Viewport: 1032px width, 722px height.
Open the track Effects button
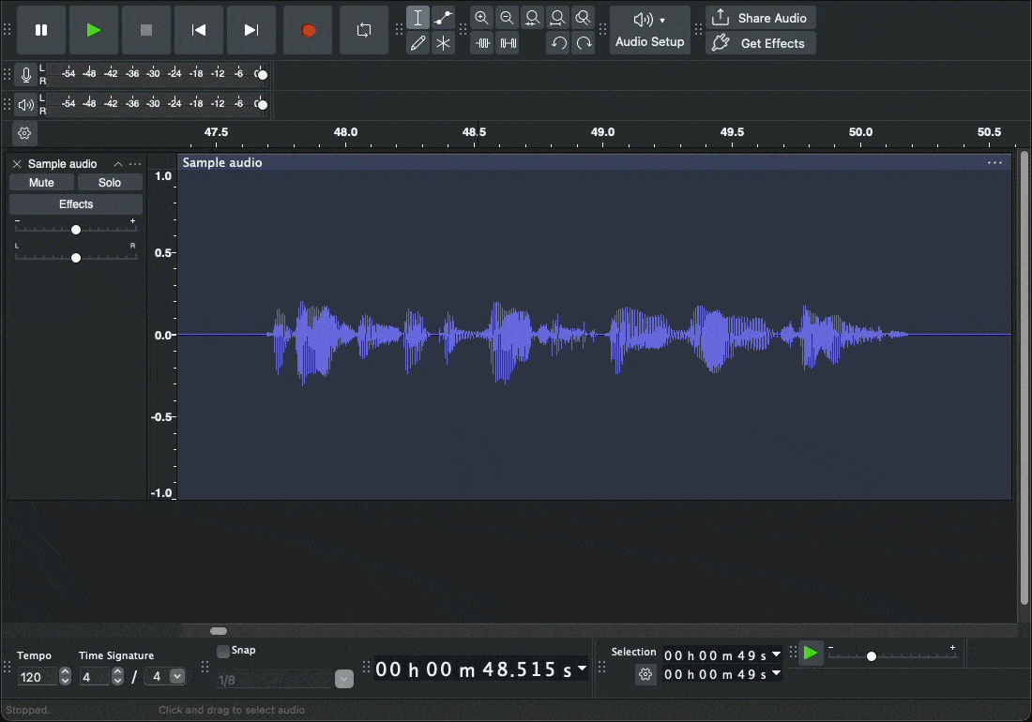[x=76, y=204]
